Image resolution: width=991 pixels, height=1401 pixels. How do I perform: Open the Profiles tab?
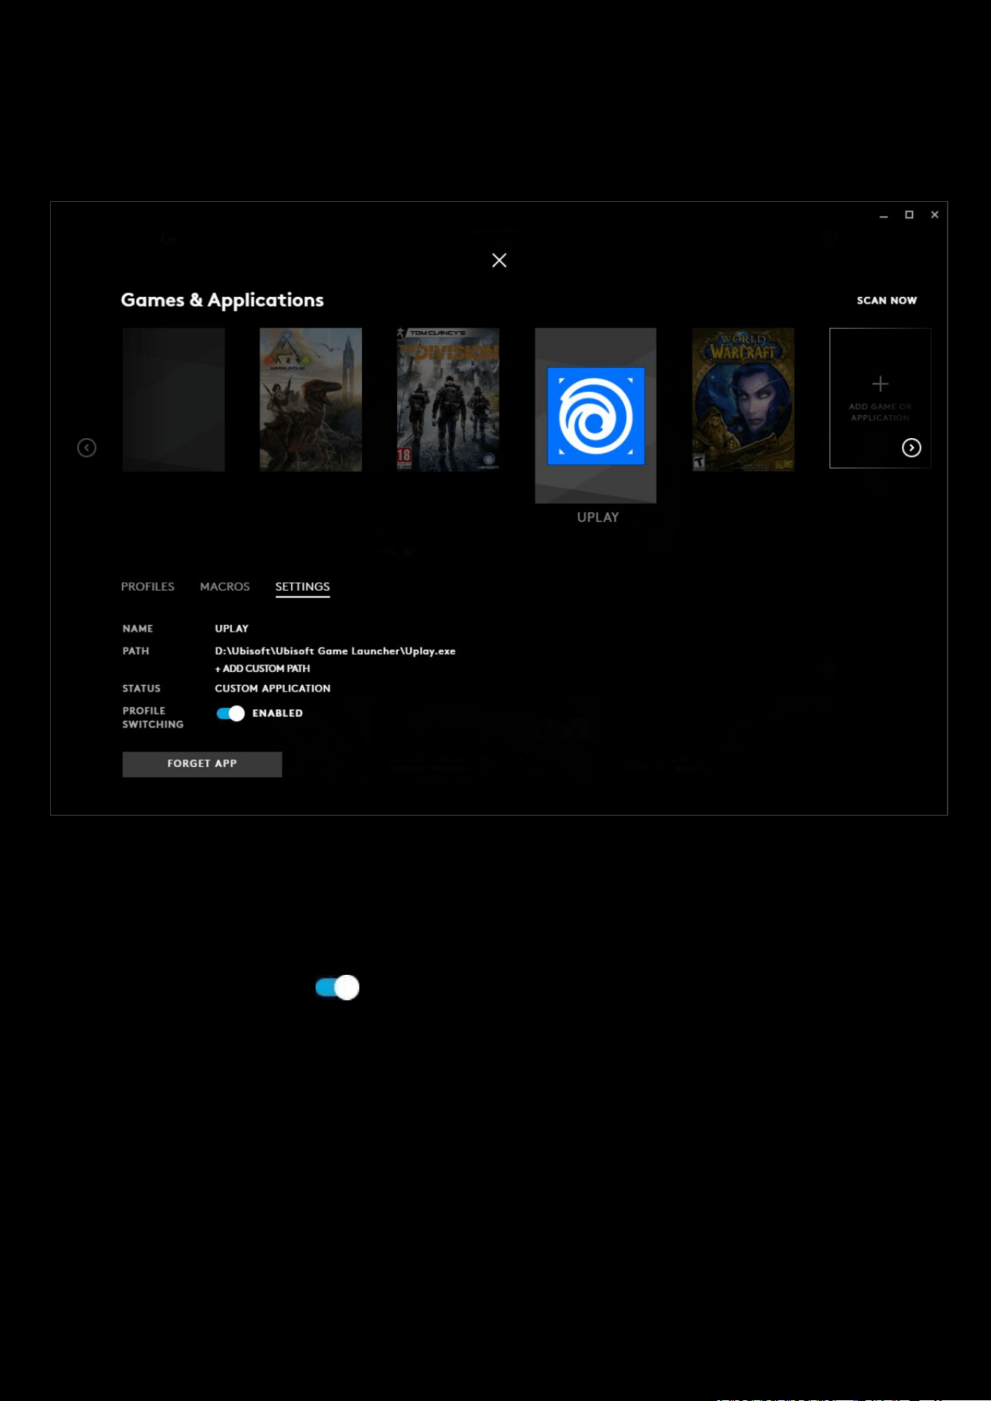pyautogui.click(x=147, y=587)
